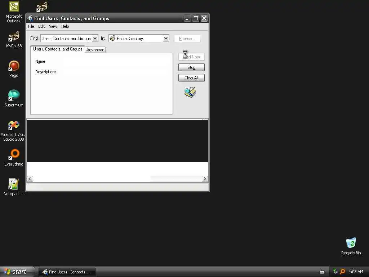
Task: Click the Everything magnifier tray icon
Action: 342,272
